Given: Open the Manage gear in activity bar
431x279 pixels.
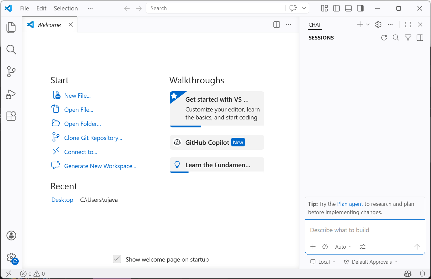Looking at the screenshot, I should tap(12, 258).
